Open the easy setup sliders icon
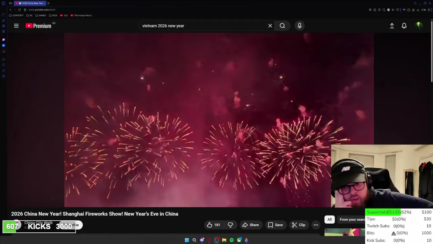Screen dimensions: 433x244 click(429, 10)
